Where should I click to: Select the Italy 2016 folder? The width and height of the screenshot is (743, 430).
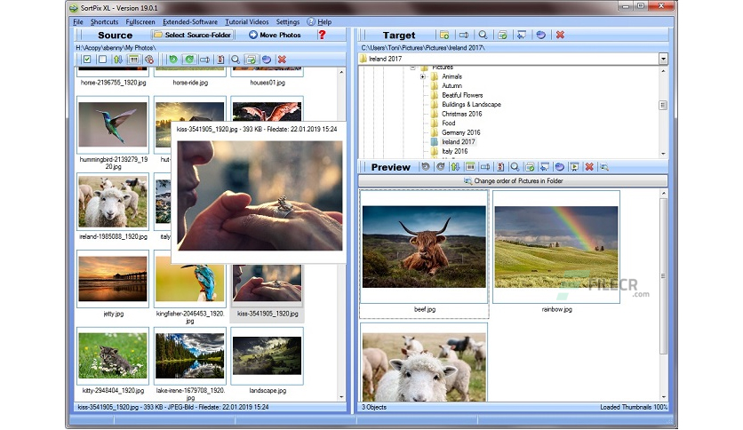(x=454, y=151)
